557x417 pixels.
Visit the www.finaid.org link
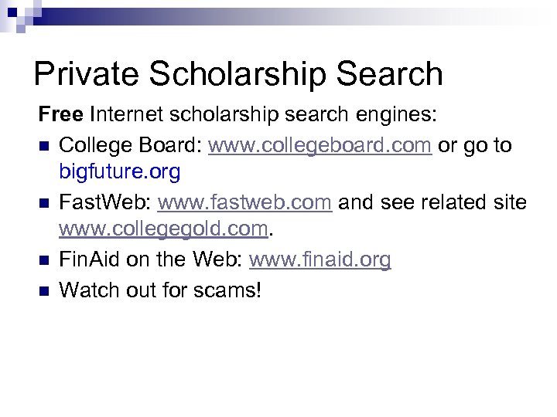pyautogui.click(x=320, y=260)
